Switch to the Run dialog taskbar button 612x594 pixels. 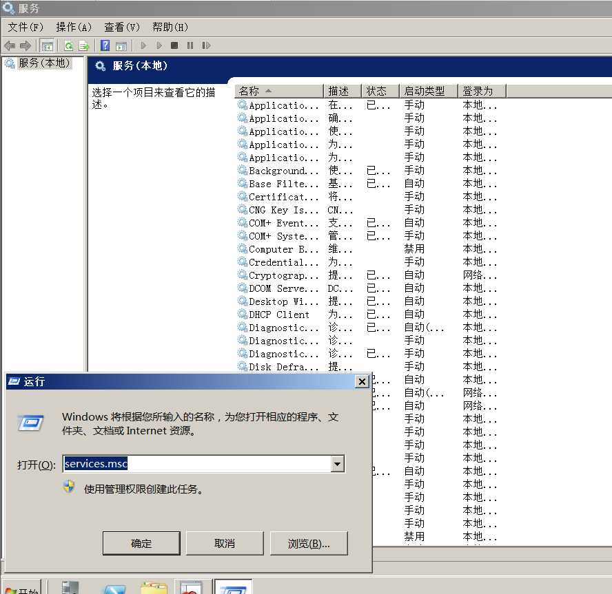coord(233,587)
